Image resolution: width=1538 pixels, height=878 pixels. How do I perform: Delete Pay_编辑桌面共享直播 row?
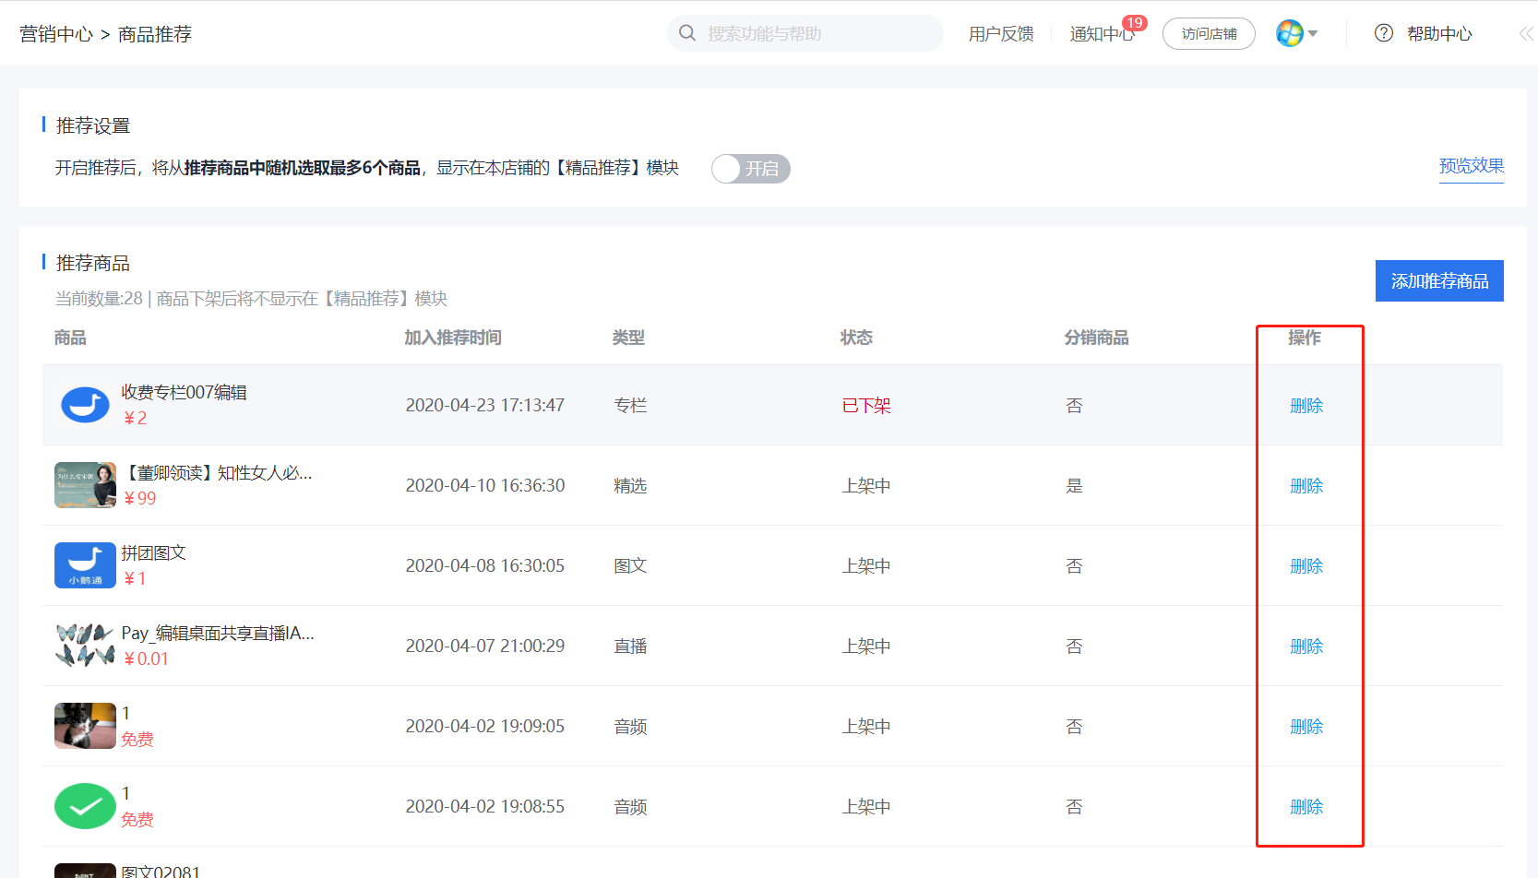click(x=1306, y=647)
